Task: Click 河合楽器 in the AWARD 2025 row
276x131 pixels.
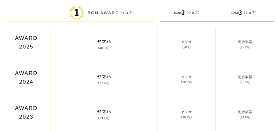Action: coord(245,42)
